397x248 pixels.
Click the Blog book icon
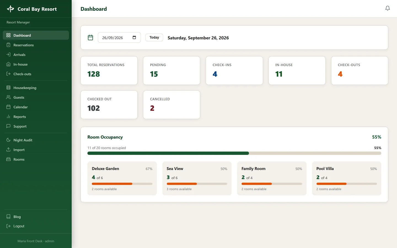coord(8,217)
